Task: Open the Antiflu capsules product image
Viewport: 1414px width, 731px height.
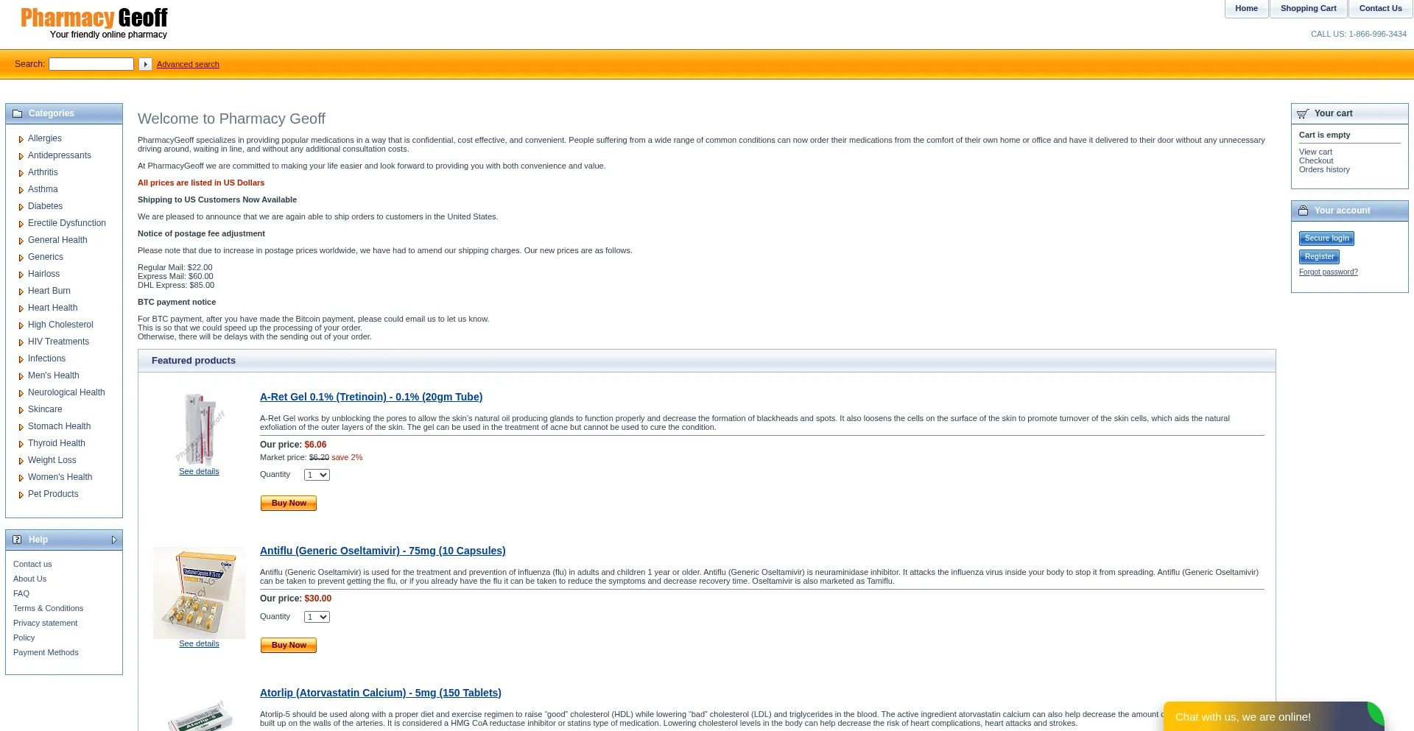Action: (199, 593)
